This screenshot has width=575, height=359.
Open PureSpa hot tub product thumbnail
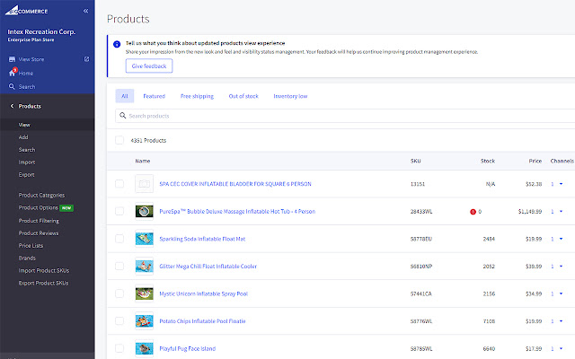[x=144, y=212]
